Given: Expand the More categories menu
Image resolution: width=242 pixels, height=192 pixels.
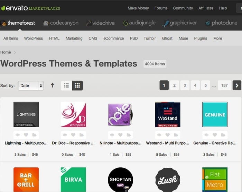Looking at the screenshot, I should point(217,38).
